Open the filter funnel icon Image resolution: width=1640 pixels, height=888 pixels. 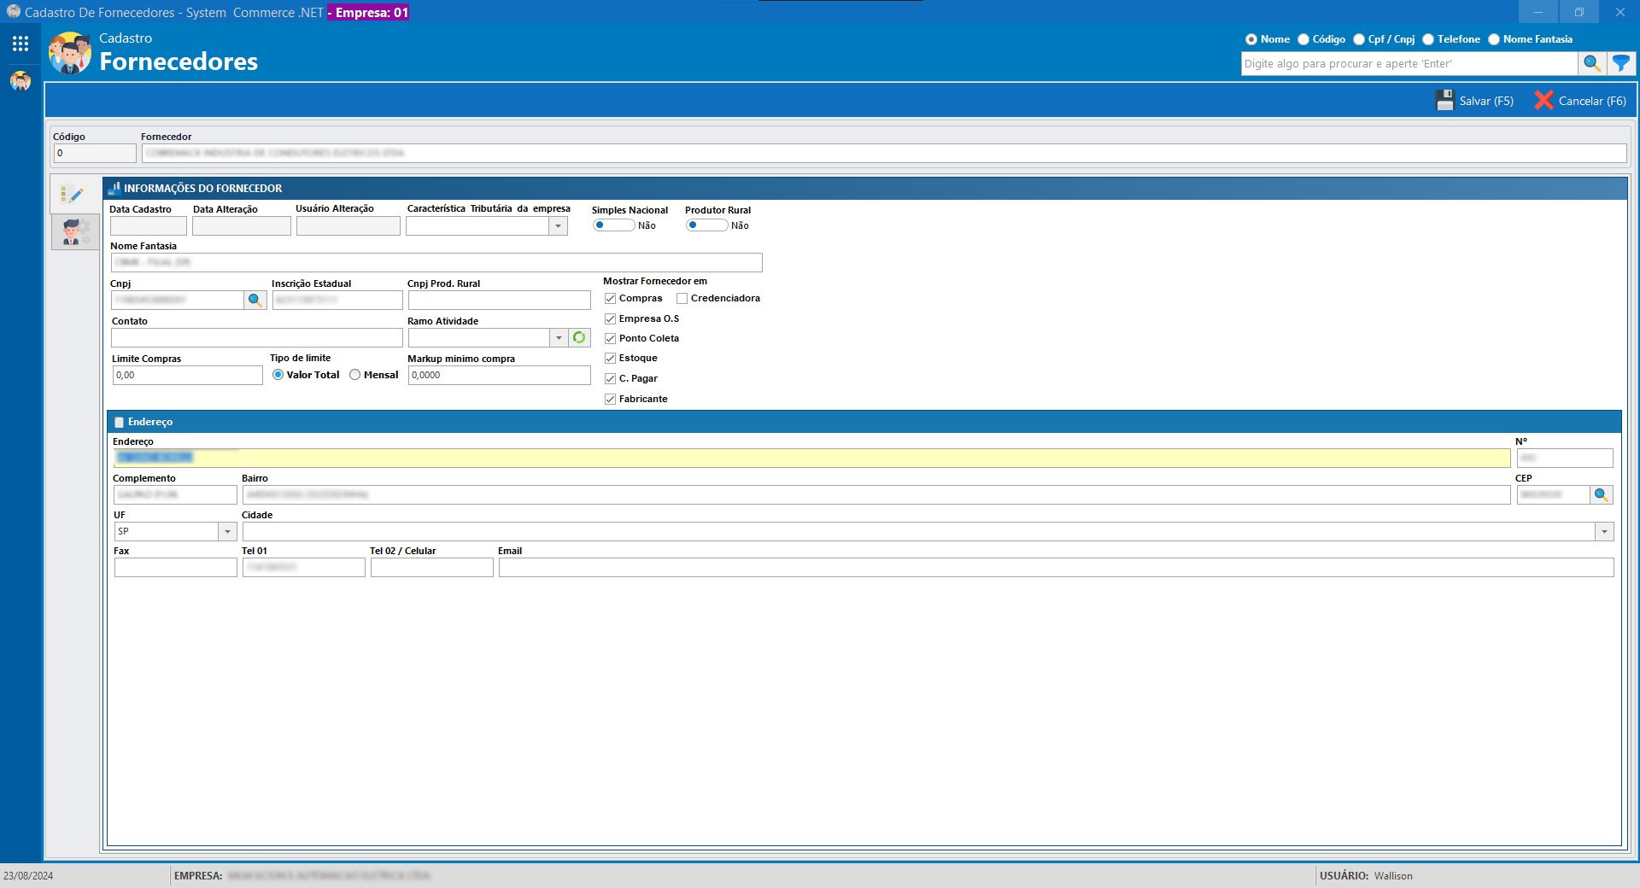coord(1620,63)
